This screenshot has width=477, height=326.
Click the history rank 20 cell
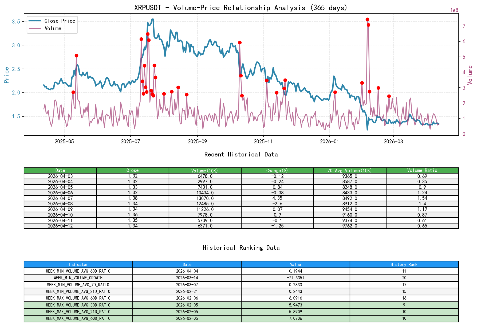point(404,278)
